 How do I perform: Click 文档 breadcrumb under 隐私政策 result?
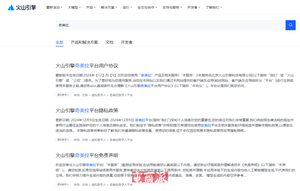[x=85, y=140]
